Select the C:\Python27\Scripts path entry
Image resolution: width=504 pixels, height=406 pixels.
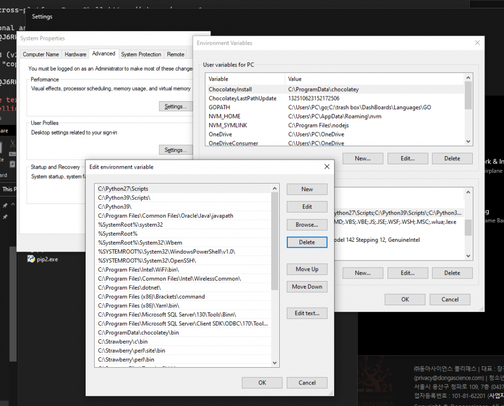coord(184,189)
